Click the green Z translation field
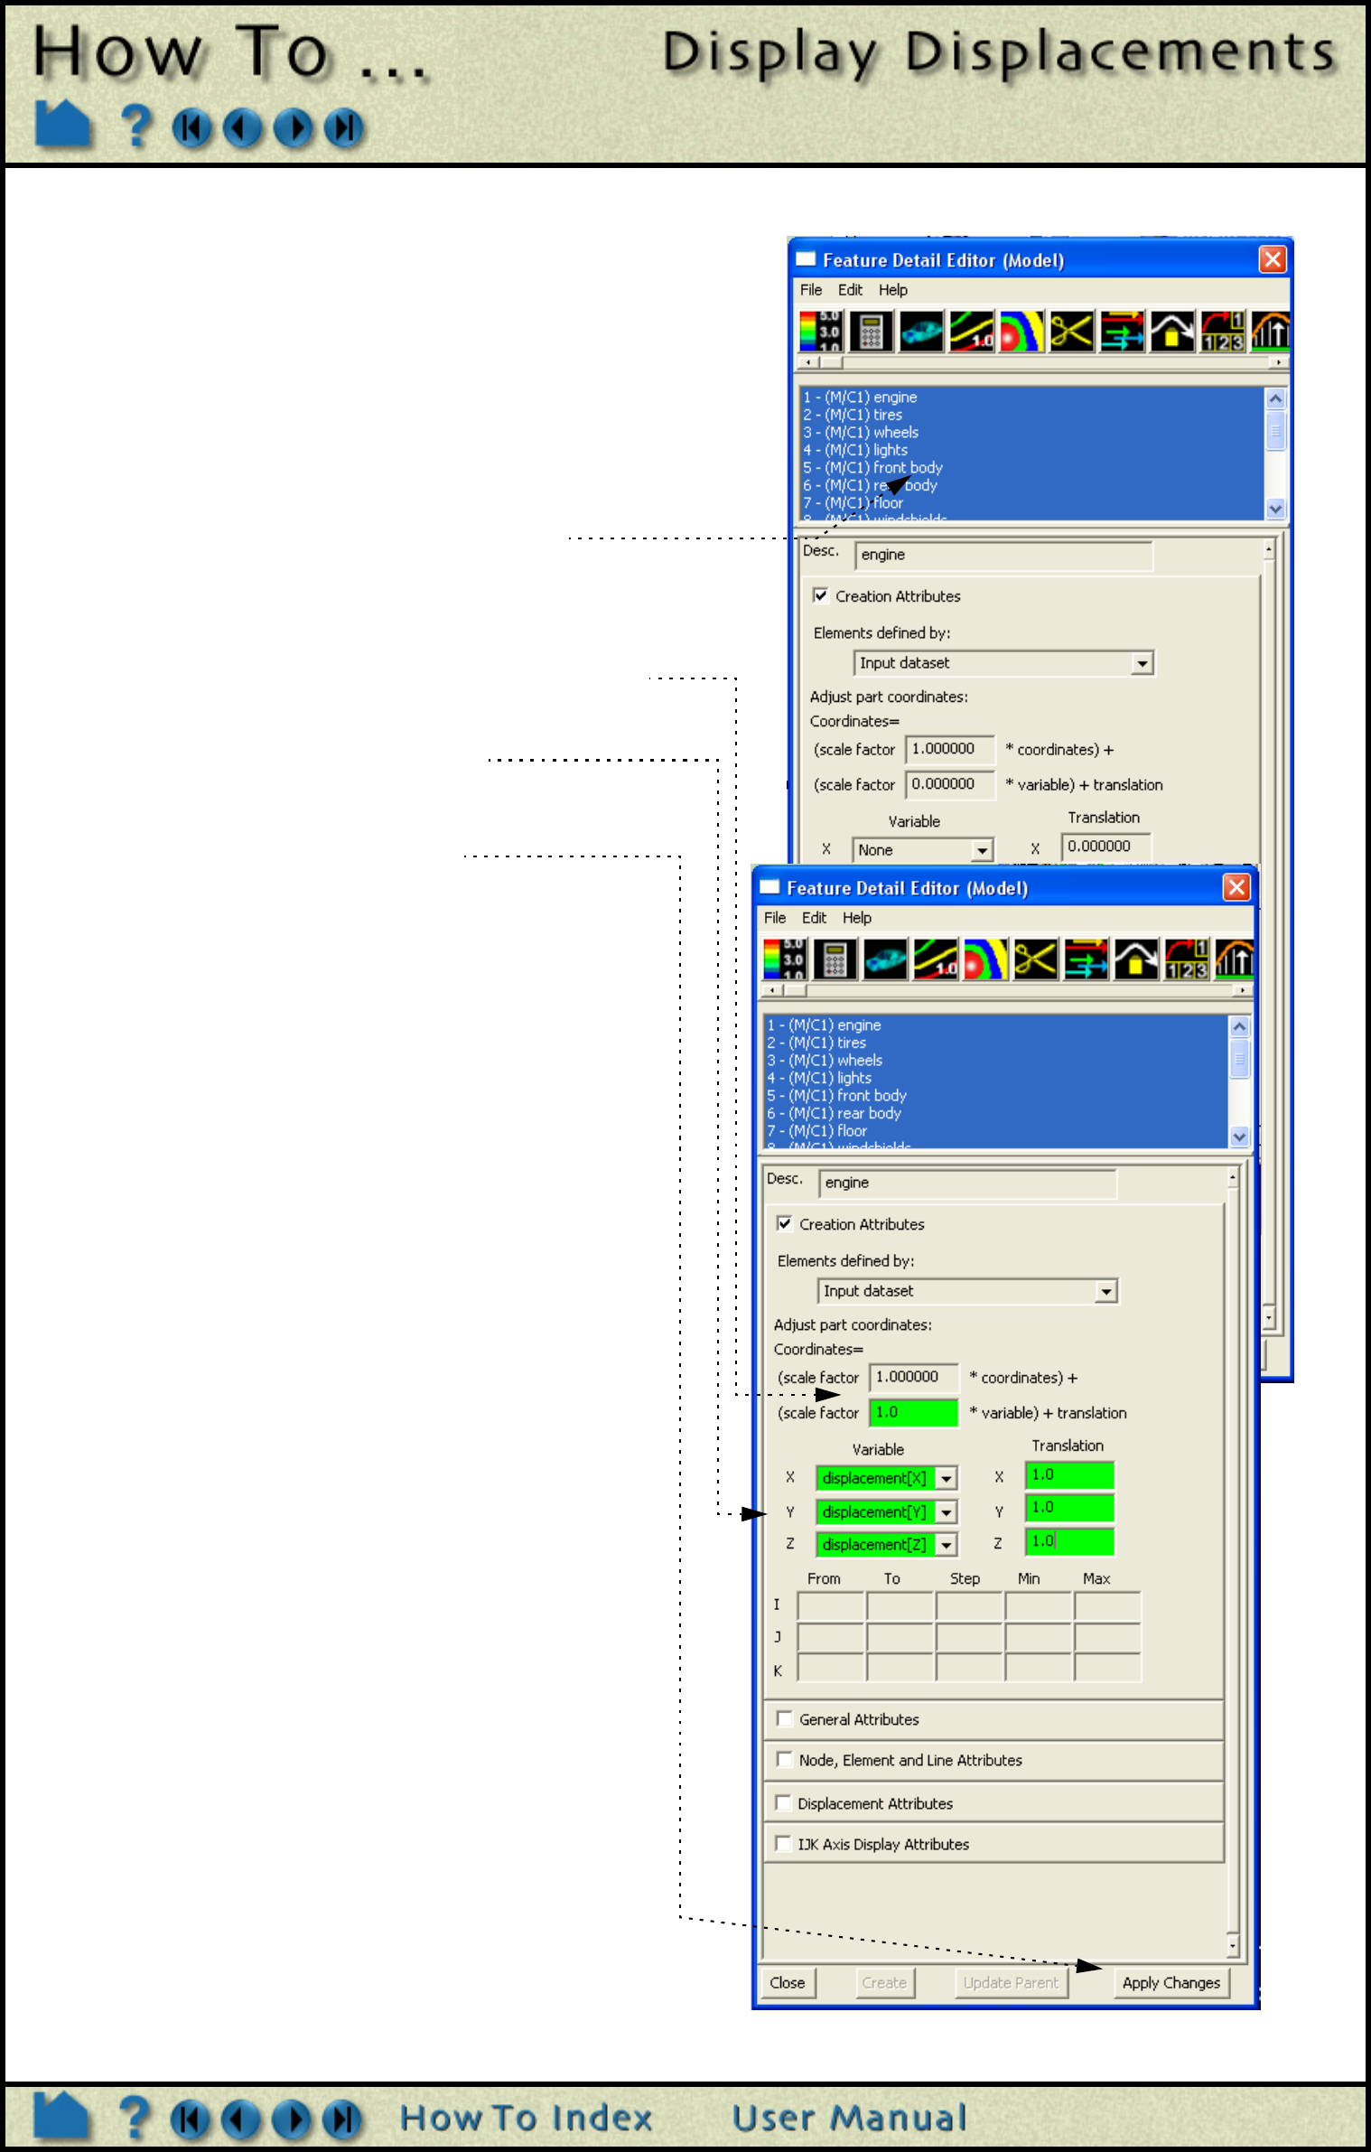The width and height of the screenshot is (1371, 2152). point(1069,1541)
